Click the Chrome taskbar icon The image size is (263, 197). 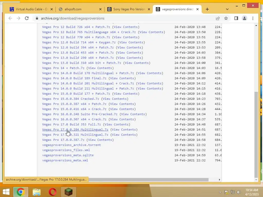pyautogui.click(x=21, y=192)
